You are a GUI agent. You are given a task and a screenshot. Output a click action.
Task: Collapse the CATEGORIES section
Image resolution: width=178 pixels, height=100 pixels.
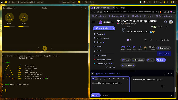[100, 56]
